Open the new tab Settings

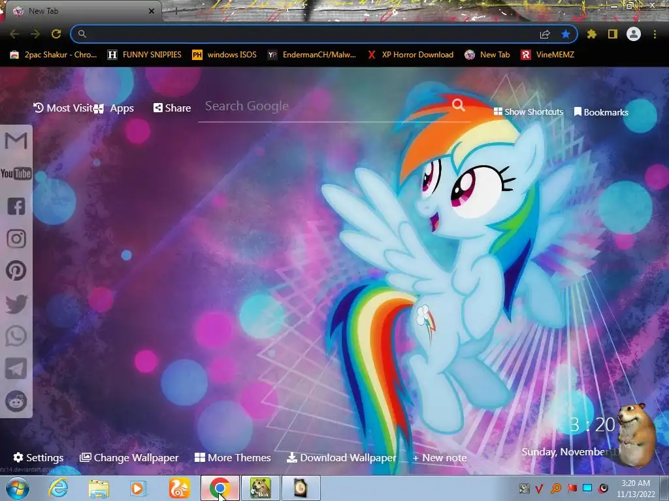pos(39,457)
